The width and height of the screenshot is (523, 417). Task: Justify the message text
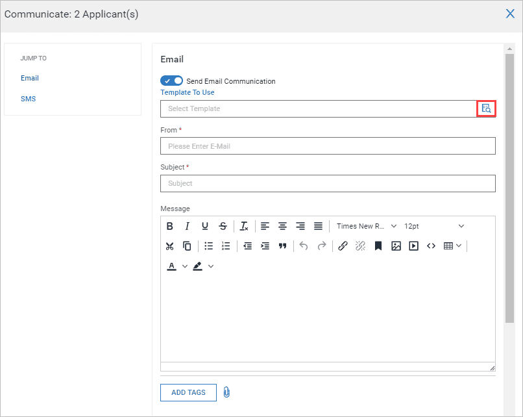tap(318, 226)
